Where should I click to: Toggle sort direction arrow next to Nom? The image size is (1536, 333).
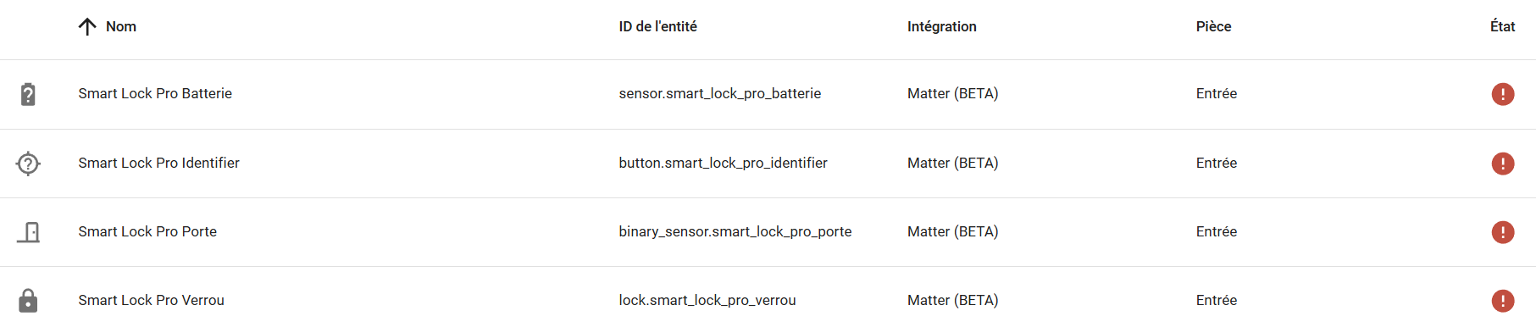pyautogui.click(x=87, y=27)
